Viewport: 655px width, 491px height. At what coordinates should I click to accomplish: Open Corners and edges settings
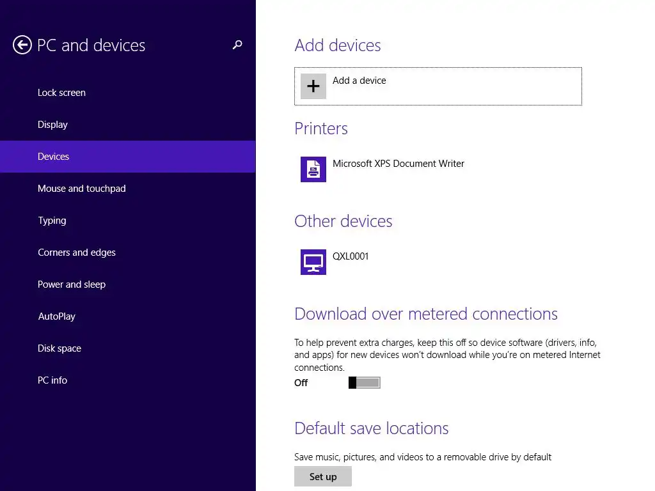coord(77,253)
